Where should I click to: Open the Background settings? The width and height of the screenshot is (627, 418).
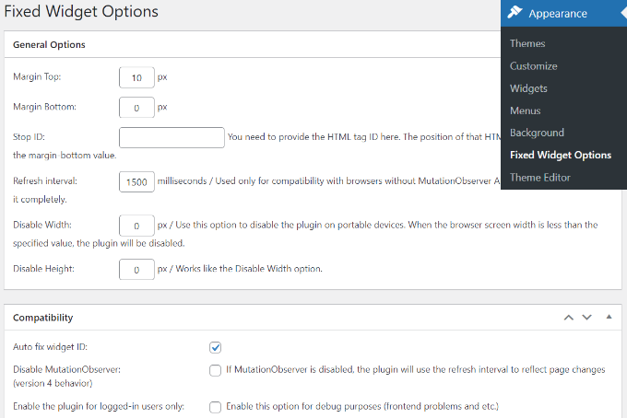pos(537,133)
